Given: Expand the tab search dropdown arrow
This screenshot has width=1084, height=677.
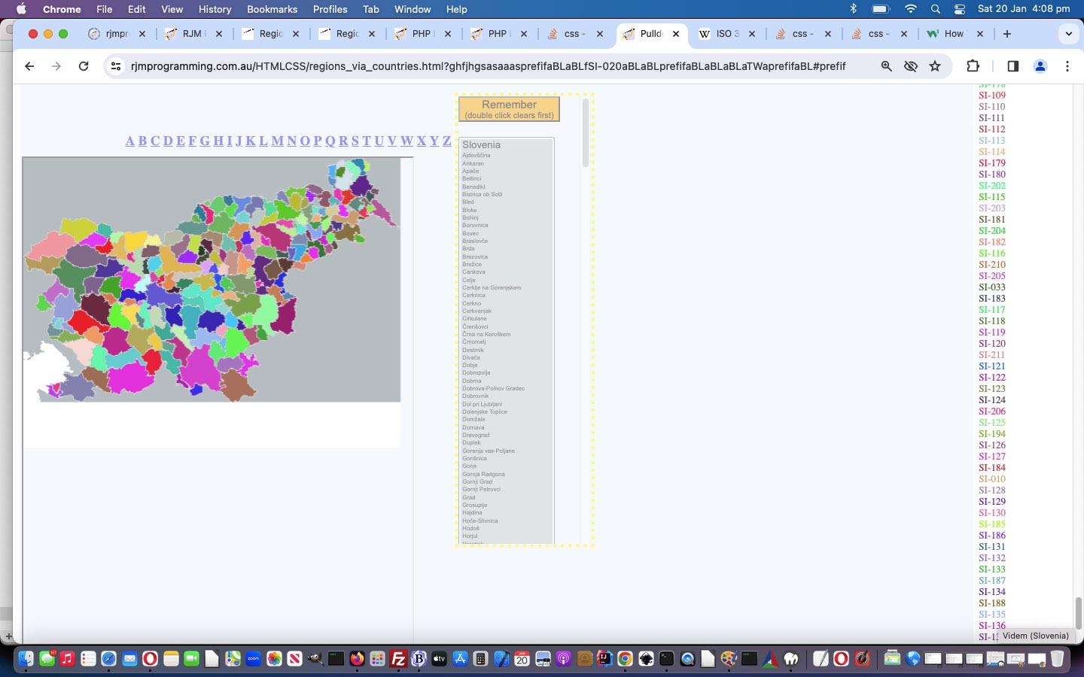Looking at the screenshot, I should [x=1068, y=34].
